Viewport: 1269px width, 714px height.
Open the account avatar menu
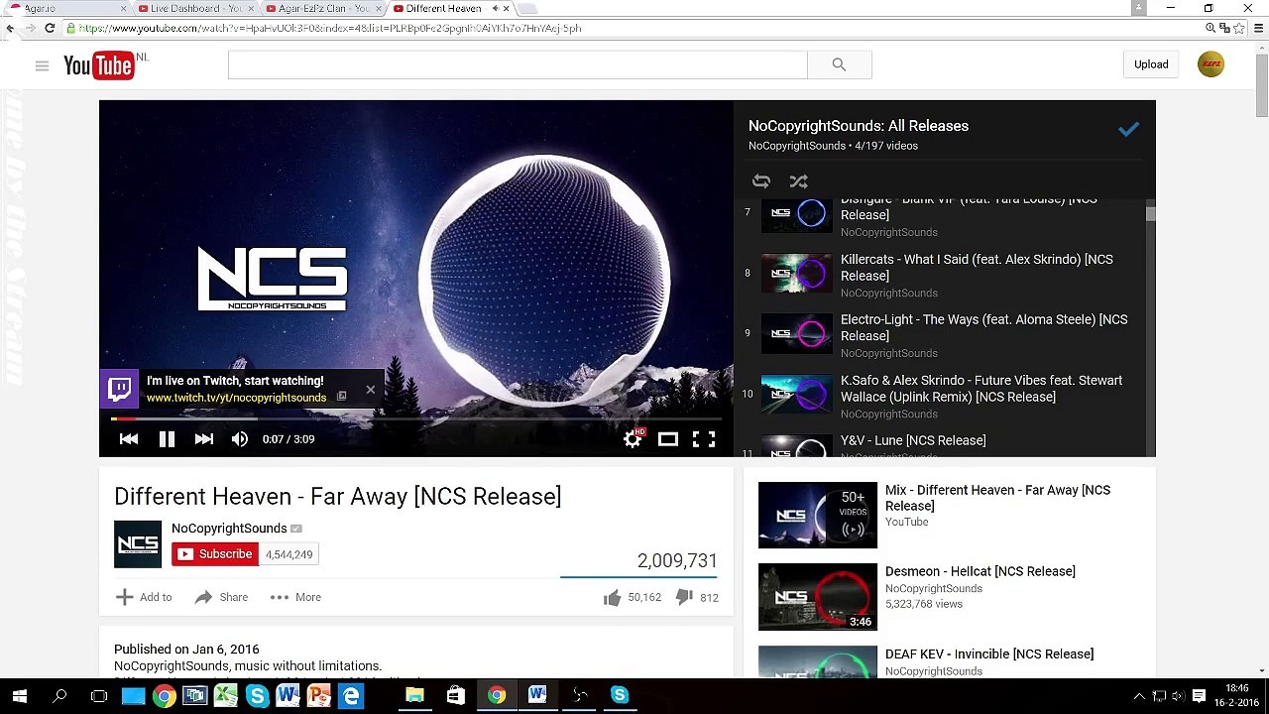[x=1211, y=64]
